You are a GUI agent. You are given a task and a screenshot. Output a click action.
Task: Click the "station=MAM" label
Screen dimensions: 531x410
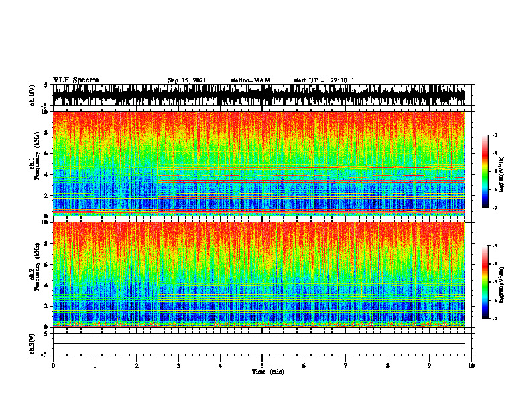click(x=250, y=80)
